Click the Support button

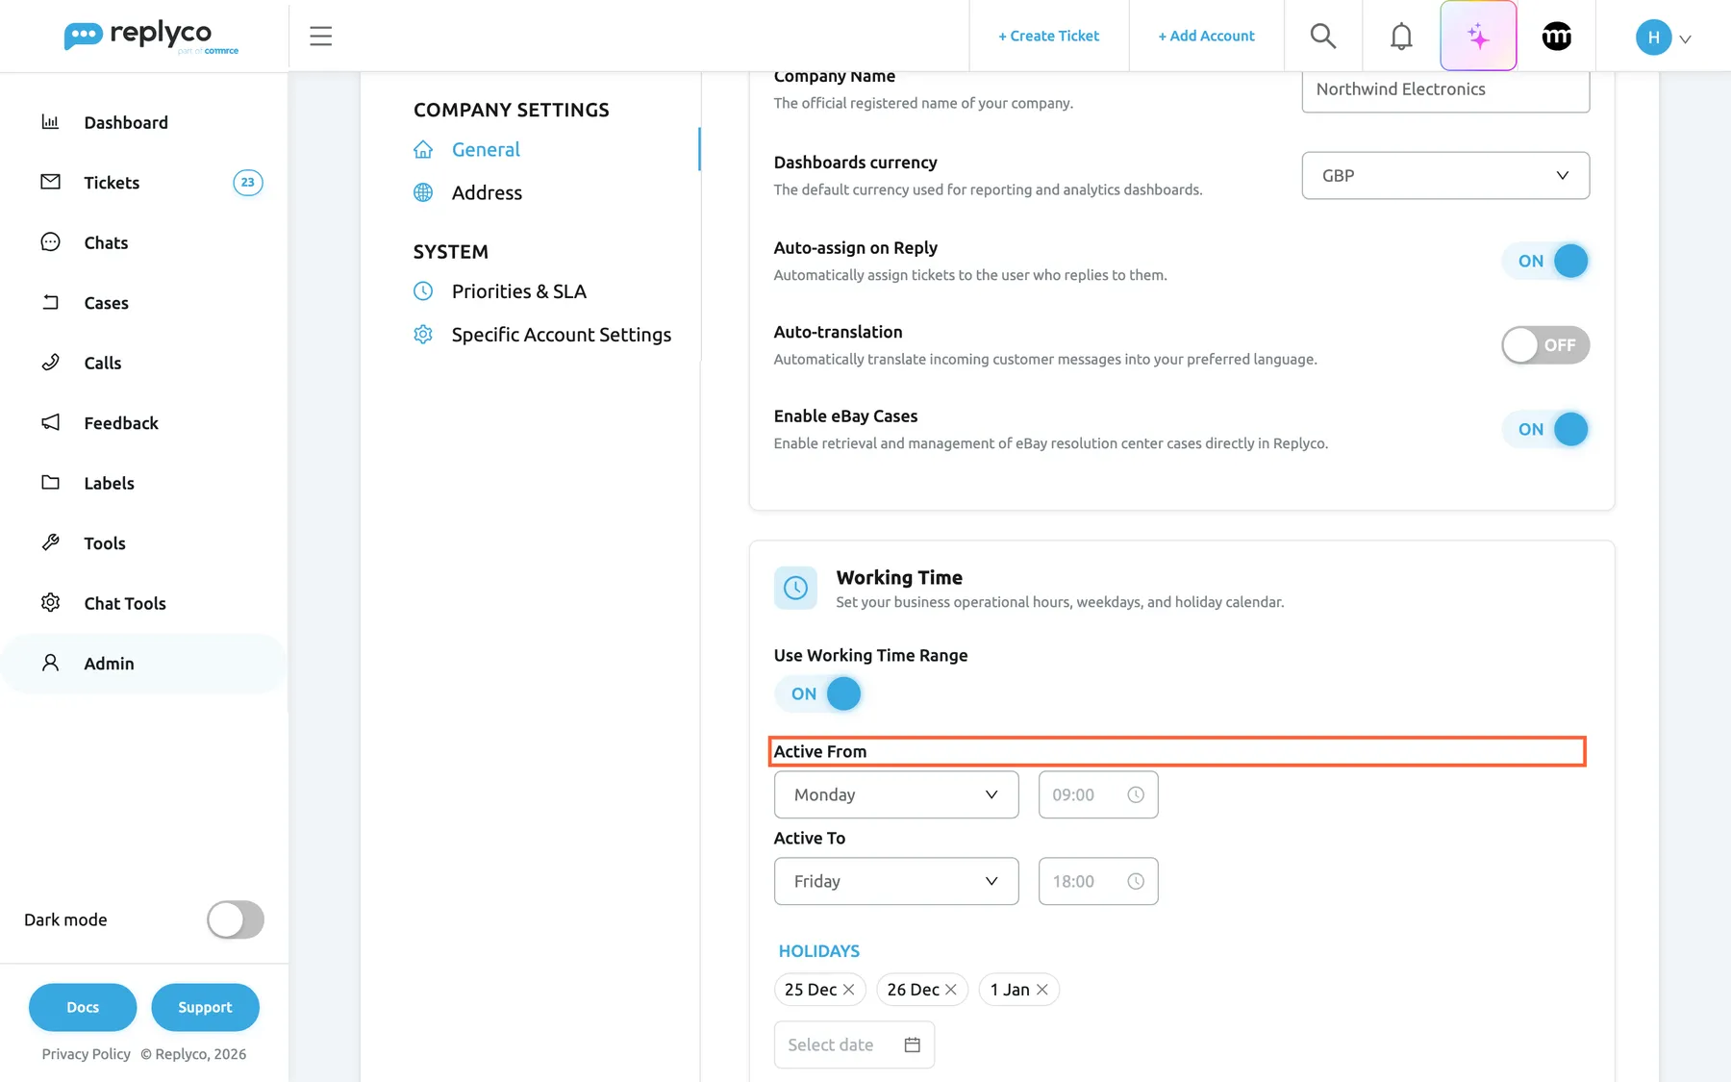pos(205,1007)
